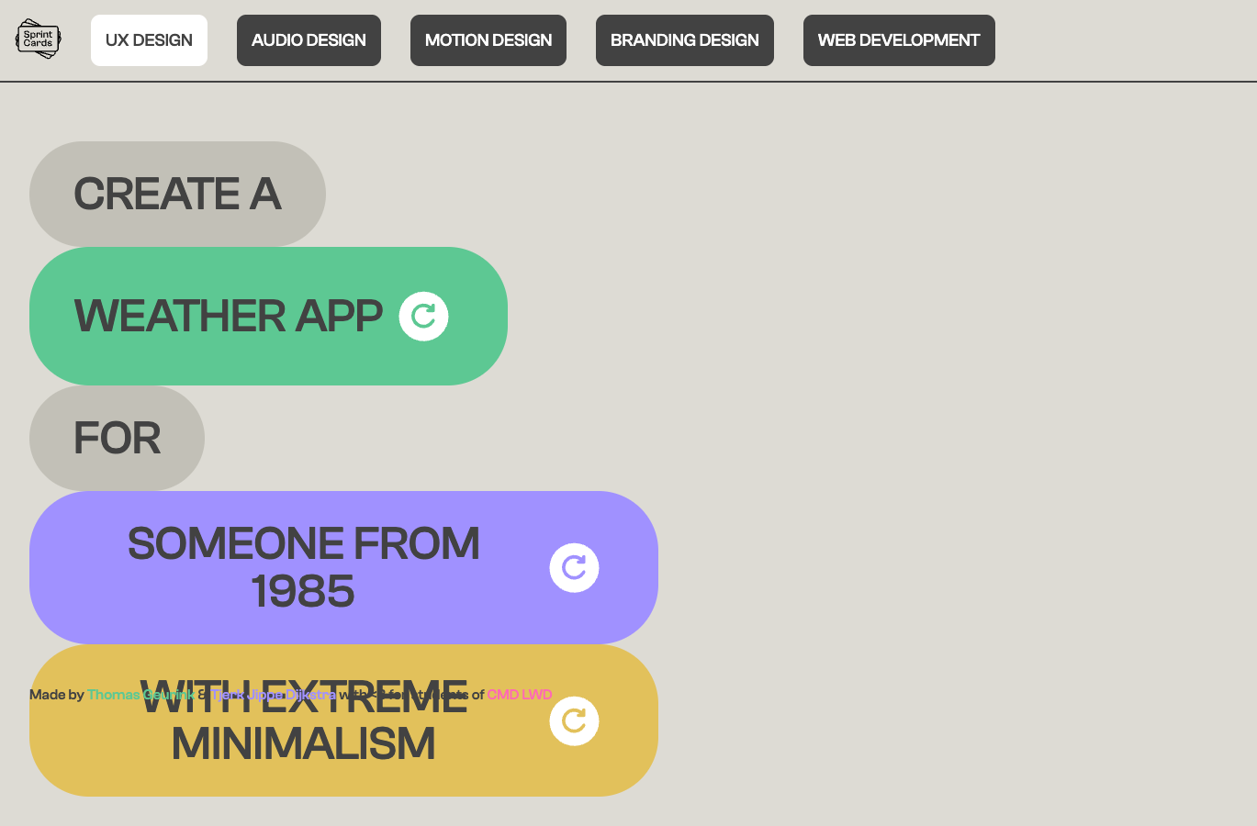1257x826 pixels.
Task: Click the green WEATHER APP card
Action: (x=230, y=316)
